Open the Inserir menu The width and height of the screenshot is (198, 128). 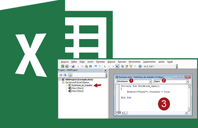90,62
